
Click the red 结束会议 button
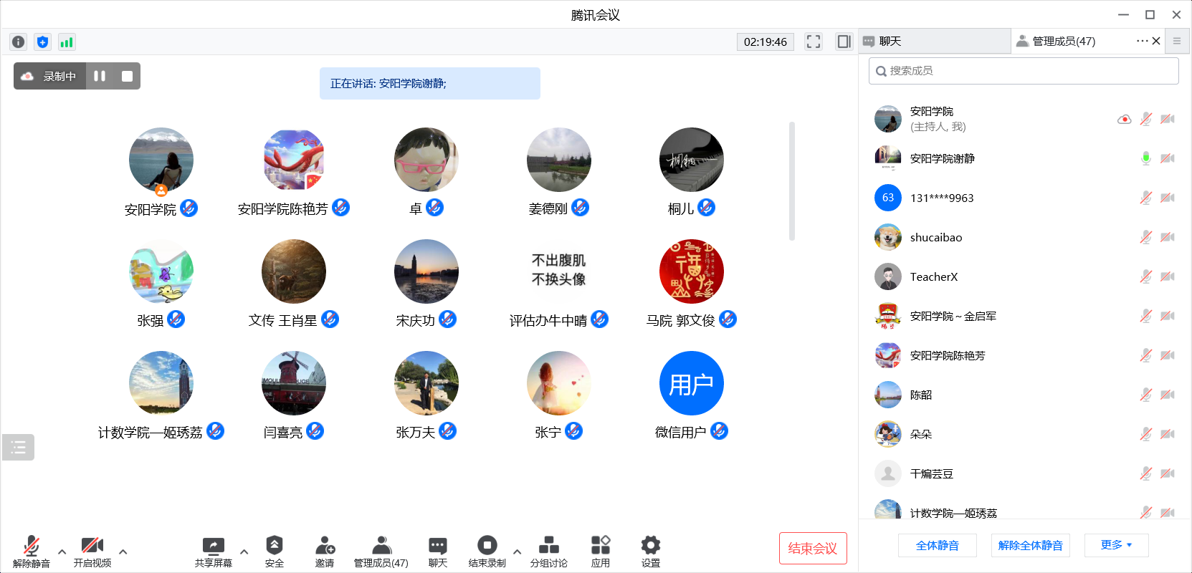tap(813, 548)
